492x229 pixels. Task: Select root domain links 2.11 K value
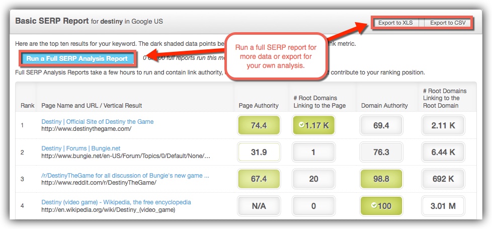[x=443, y=125]
